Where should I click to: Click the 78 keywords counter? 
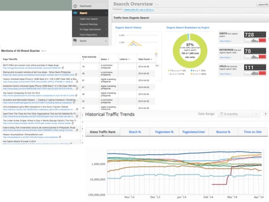click(x=255, y=51)
